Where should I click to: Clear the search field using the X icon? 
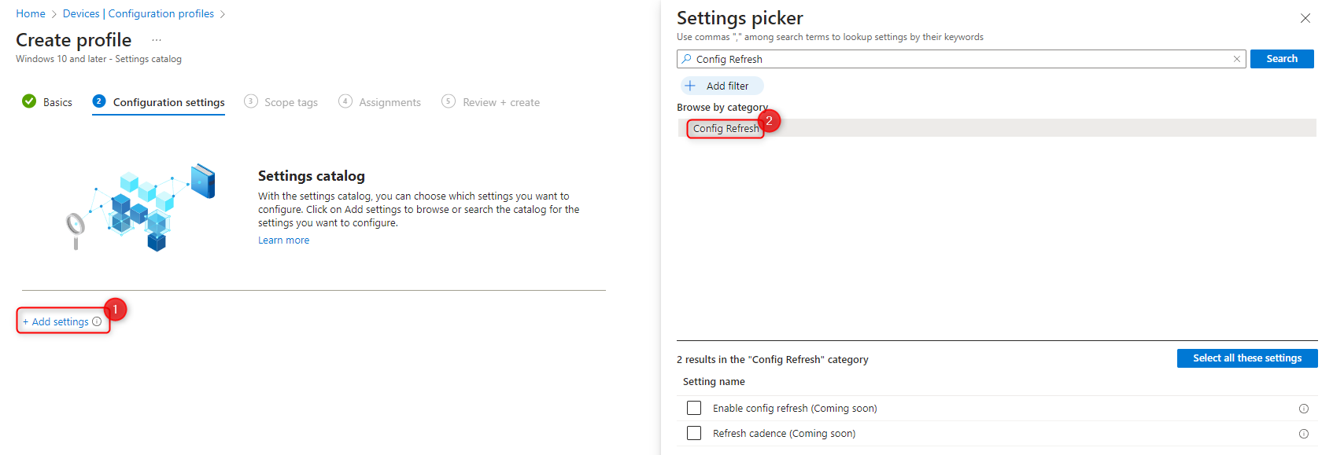1236,58
